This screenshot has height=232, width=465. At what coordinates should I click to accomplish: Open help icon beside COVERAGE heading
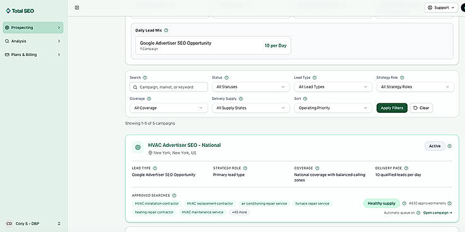(x=317, y=168)
